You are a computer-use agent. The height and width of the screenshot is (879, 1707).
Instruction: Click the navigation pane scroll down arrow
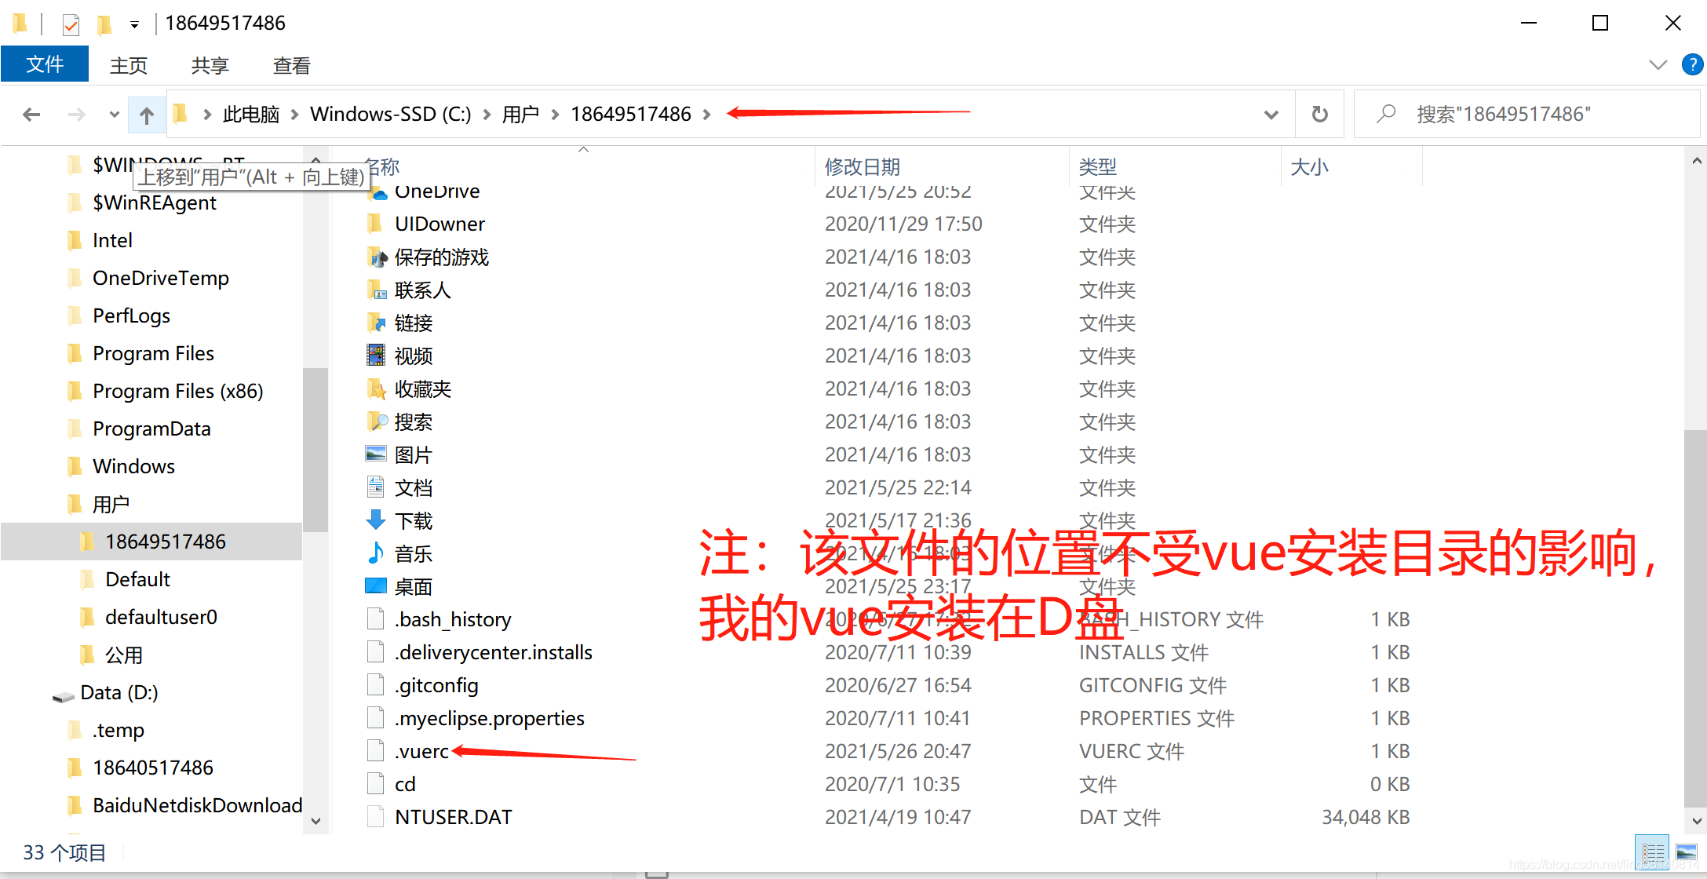click(x=316, y=821)
